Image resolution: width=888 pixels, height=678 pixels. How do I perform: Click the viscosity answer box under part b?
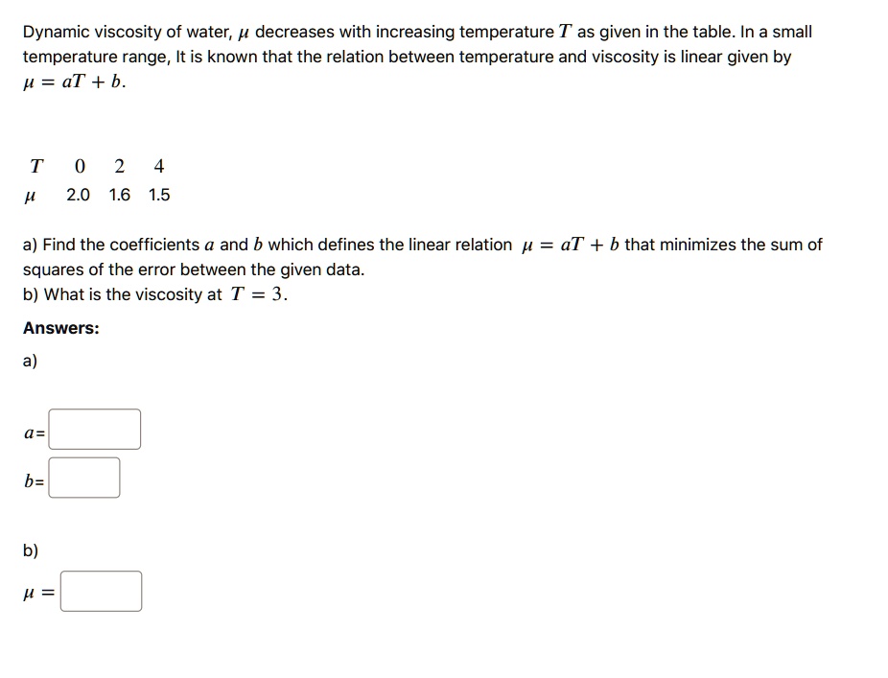[x=101, y=591]
